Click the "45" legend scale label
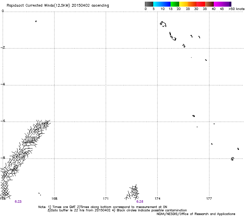 [222, 9]
